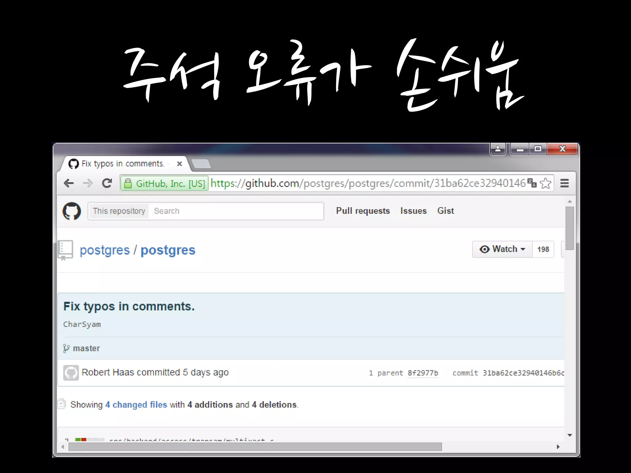Minimize the Chrome window
631x473 pixels.
pyautogui.click(x=520, y=149)
